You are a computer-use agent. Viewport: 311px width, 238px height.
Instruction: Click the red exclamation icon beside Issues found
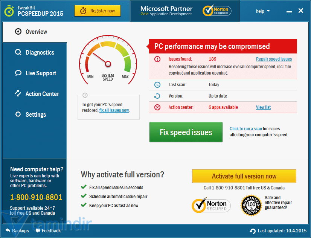pos(157,59)
